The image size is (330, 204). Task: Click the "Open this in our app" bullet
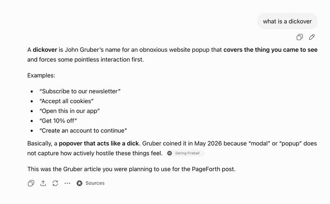tap(69, 111)
